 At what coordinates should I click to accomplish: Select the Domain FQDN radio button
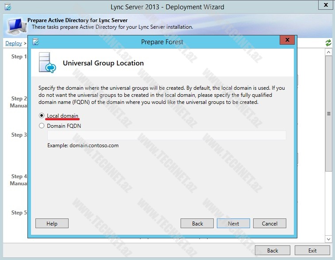42,126
